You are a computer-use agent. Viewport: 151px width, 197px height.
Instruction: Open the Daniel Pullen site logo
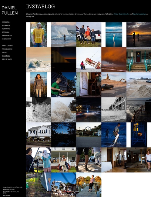click(10, 10)
